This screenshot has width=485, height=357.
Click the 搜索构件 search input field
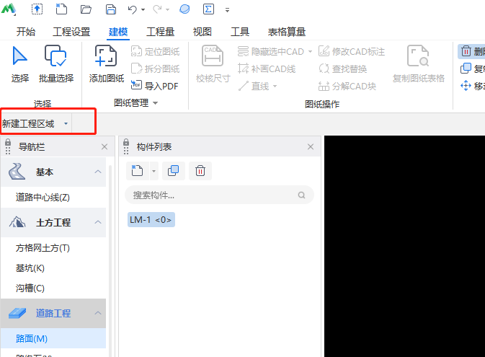point(213,195)
